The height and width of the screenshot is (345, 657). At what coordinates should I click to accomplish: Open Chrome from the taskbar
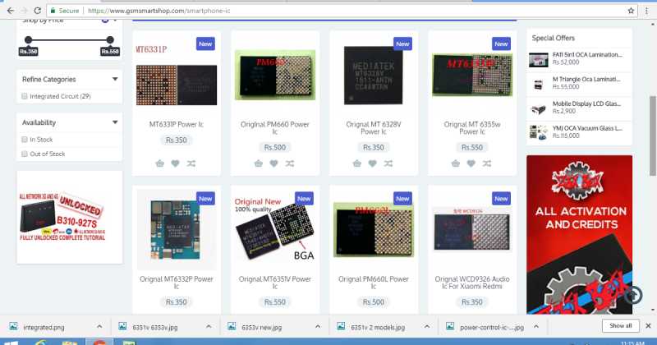[x=99, y=342]
